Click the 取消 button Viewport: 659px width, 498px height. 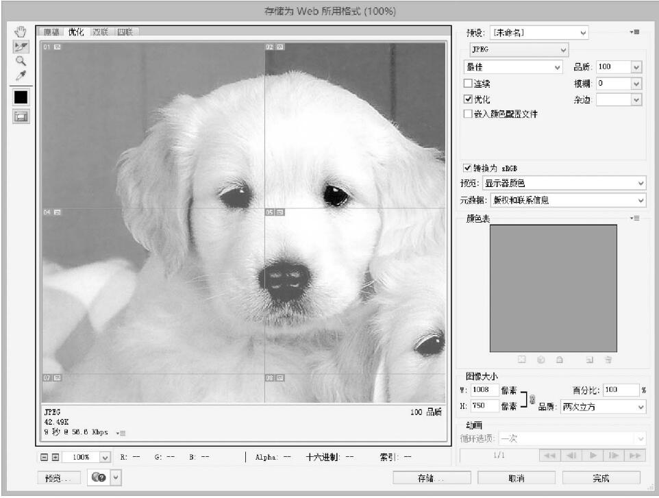516,477
